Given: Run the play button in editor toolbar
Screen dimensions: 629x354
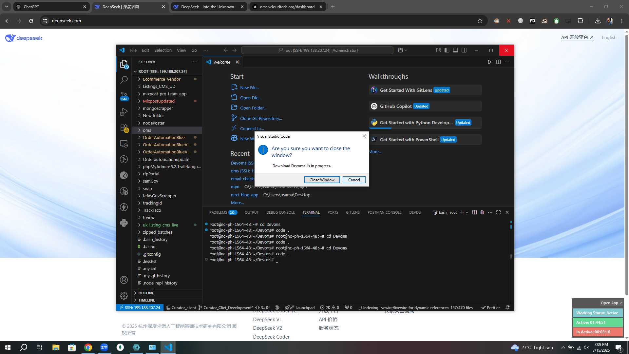Looking at the screenshot, I should (x=489, y=62).
